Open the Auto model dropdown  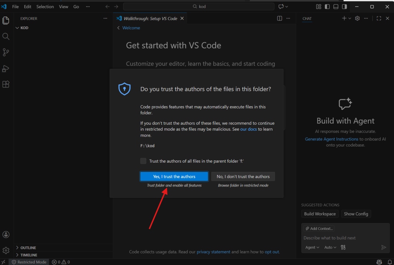pos(330,247)
